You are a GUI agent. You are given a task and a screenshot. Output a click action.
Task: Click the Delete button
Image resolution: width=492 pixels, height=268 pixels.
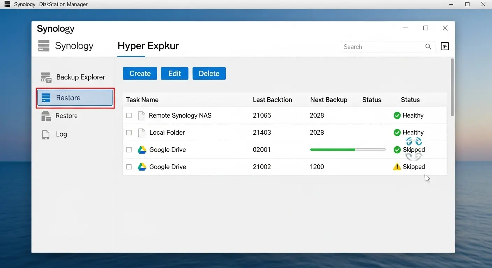(x=209, y=74)
